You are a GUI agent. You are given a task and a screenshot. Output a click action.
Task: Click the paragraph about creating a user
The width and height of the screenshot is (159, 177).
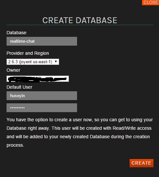[79, 132]
